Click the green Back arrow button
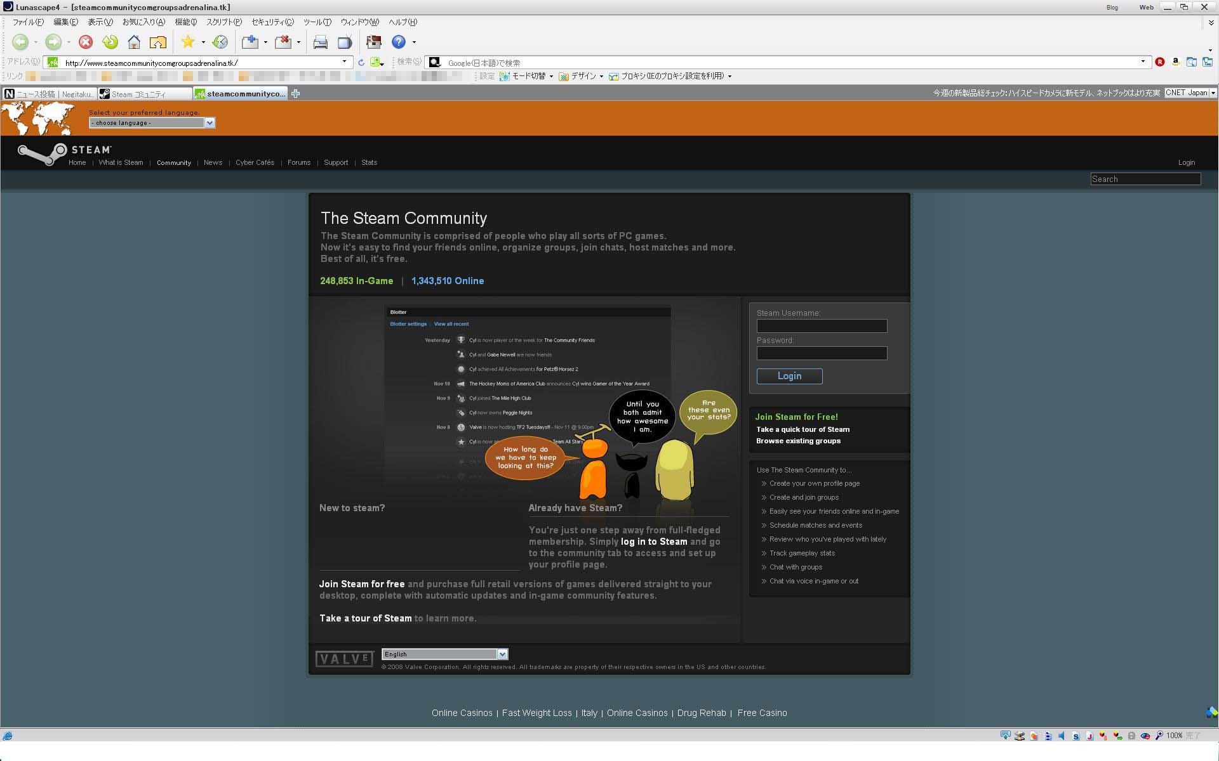Viewport: 1219px width, 761px height. [x=20, y=42]
